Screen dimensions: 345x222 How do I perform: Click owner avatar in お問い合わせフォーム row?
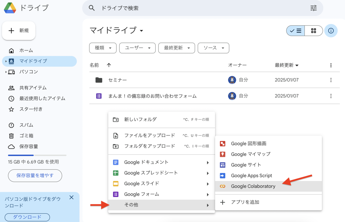point(232,96)
